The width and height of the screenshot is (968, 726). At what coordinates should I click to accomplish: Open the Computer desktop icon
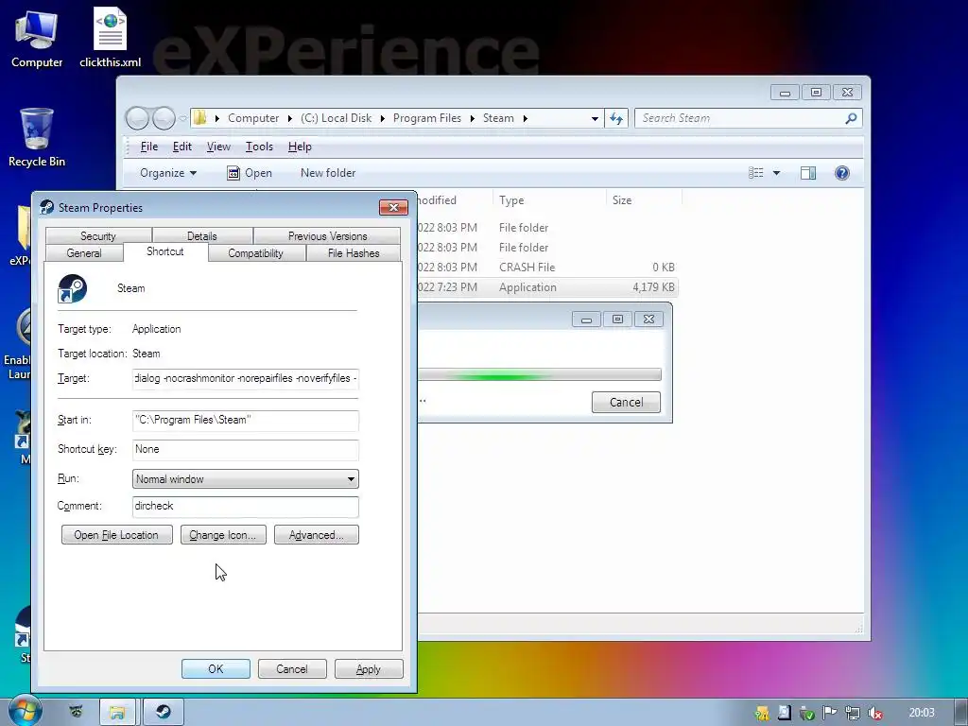click(37, 39)
